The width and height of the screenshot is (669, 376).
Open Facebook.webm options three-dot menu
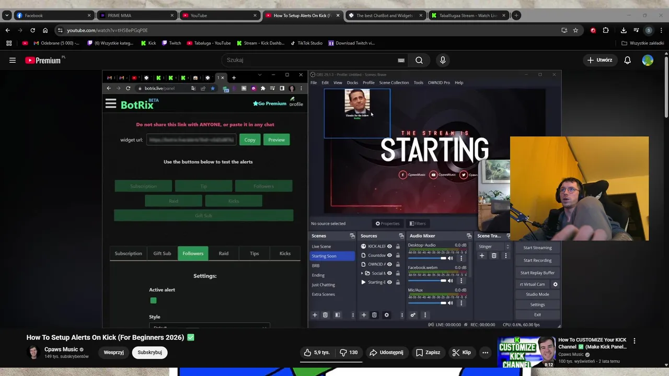tap(461, 280)
